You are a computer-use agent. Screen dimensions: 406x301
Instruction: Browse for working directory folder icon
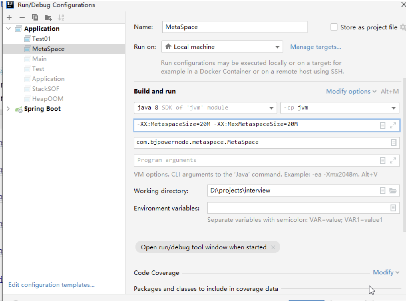pos(393,191)
